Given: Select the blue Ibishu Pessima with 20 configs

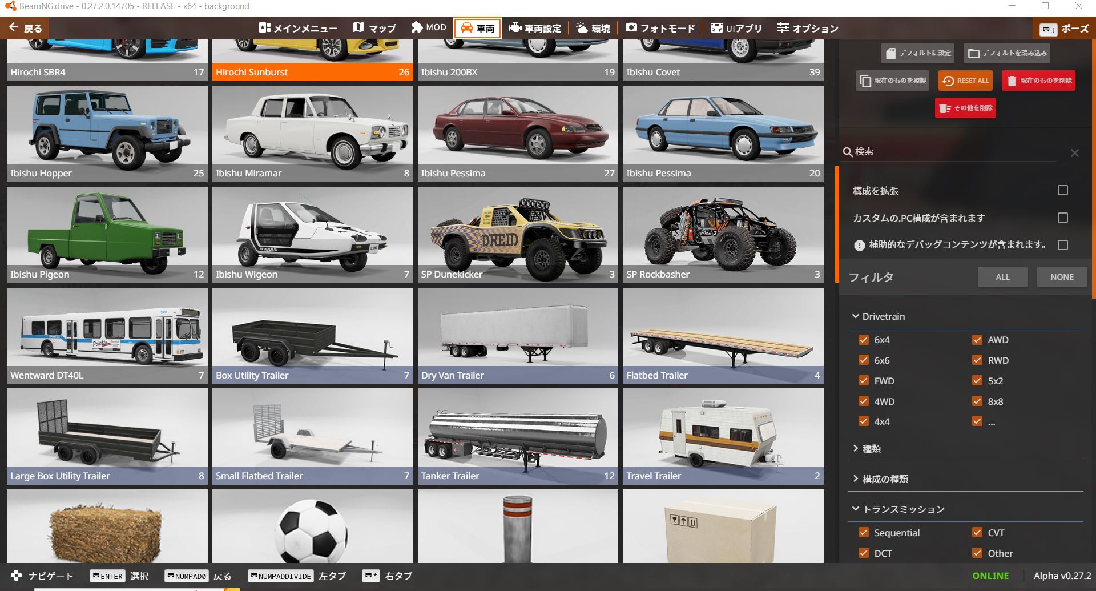Looking at the screenshot, I should 723,134.
